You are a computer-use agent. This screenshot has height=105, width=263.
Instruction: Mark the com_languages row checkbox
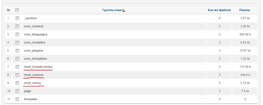pos(17,34)
